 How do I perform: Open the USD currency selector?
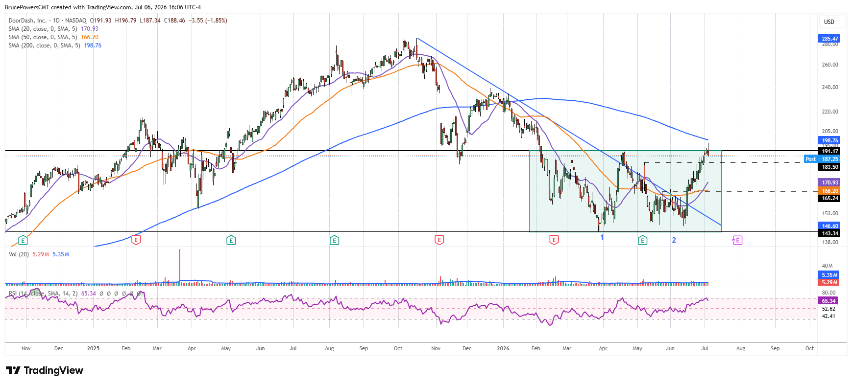[x=832, y=22]
